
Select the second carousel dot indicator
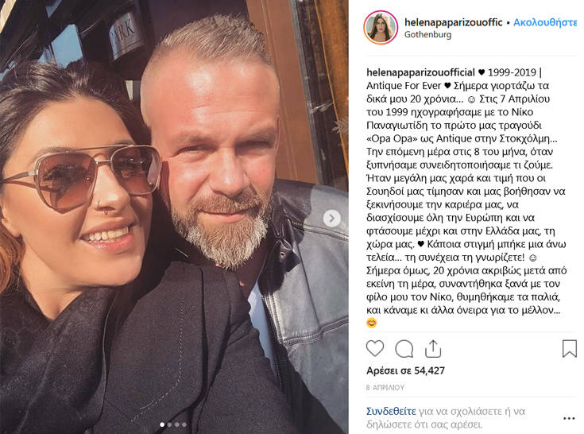tap(169, 424)
